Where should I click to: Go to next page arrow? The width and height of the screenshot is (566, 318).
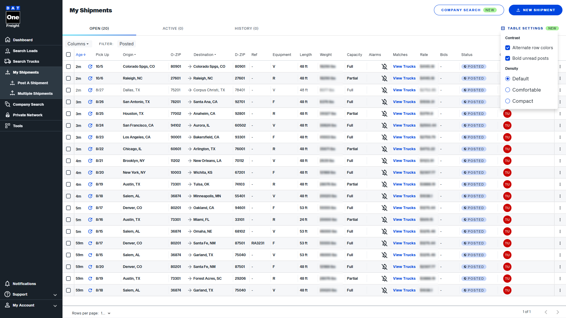(x=557, y=312)
